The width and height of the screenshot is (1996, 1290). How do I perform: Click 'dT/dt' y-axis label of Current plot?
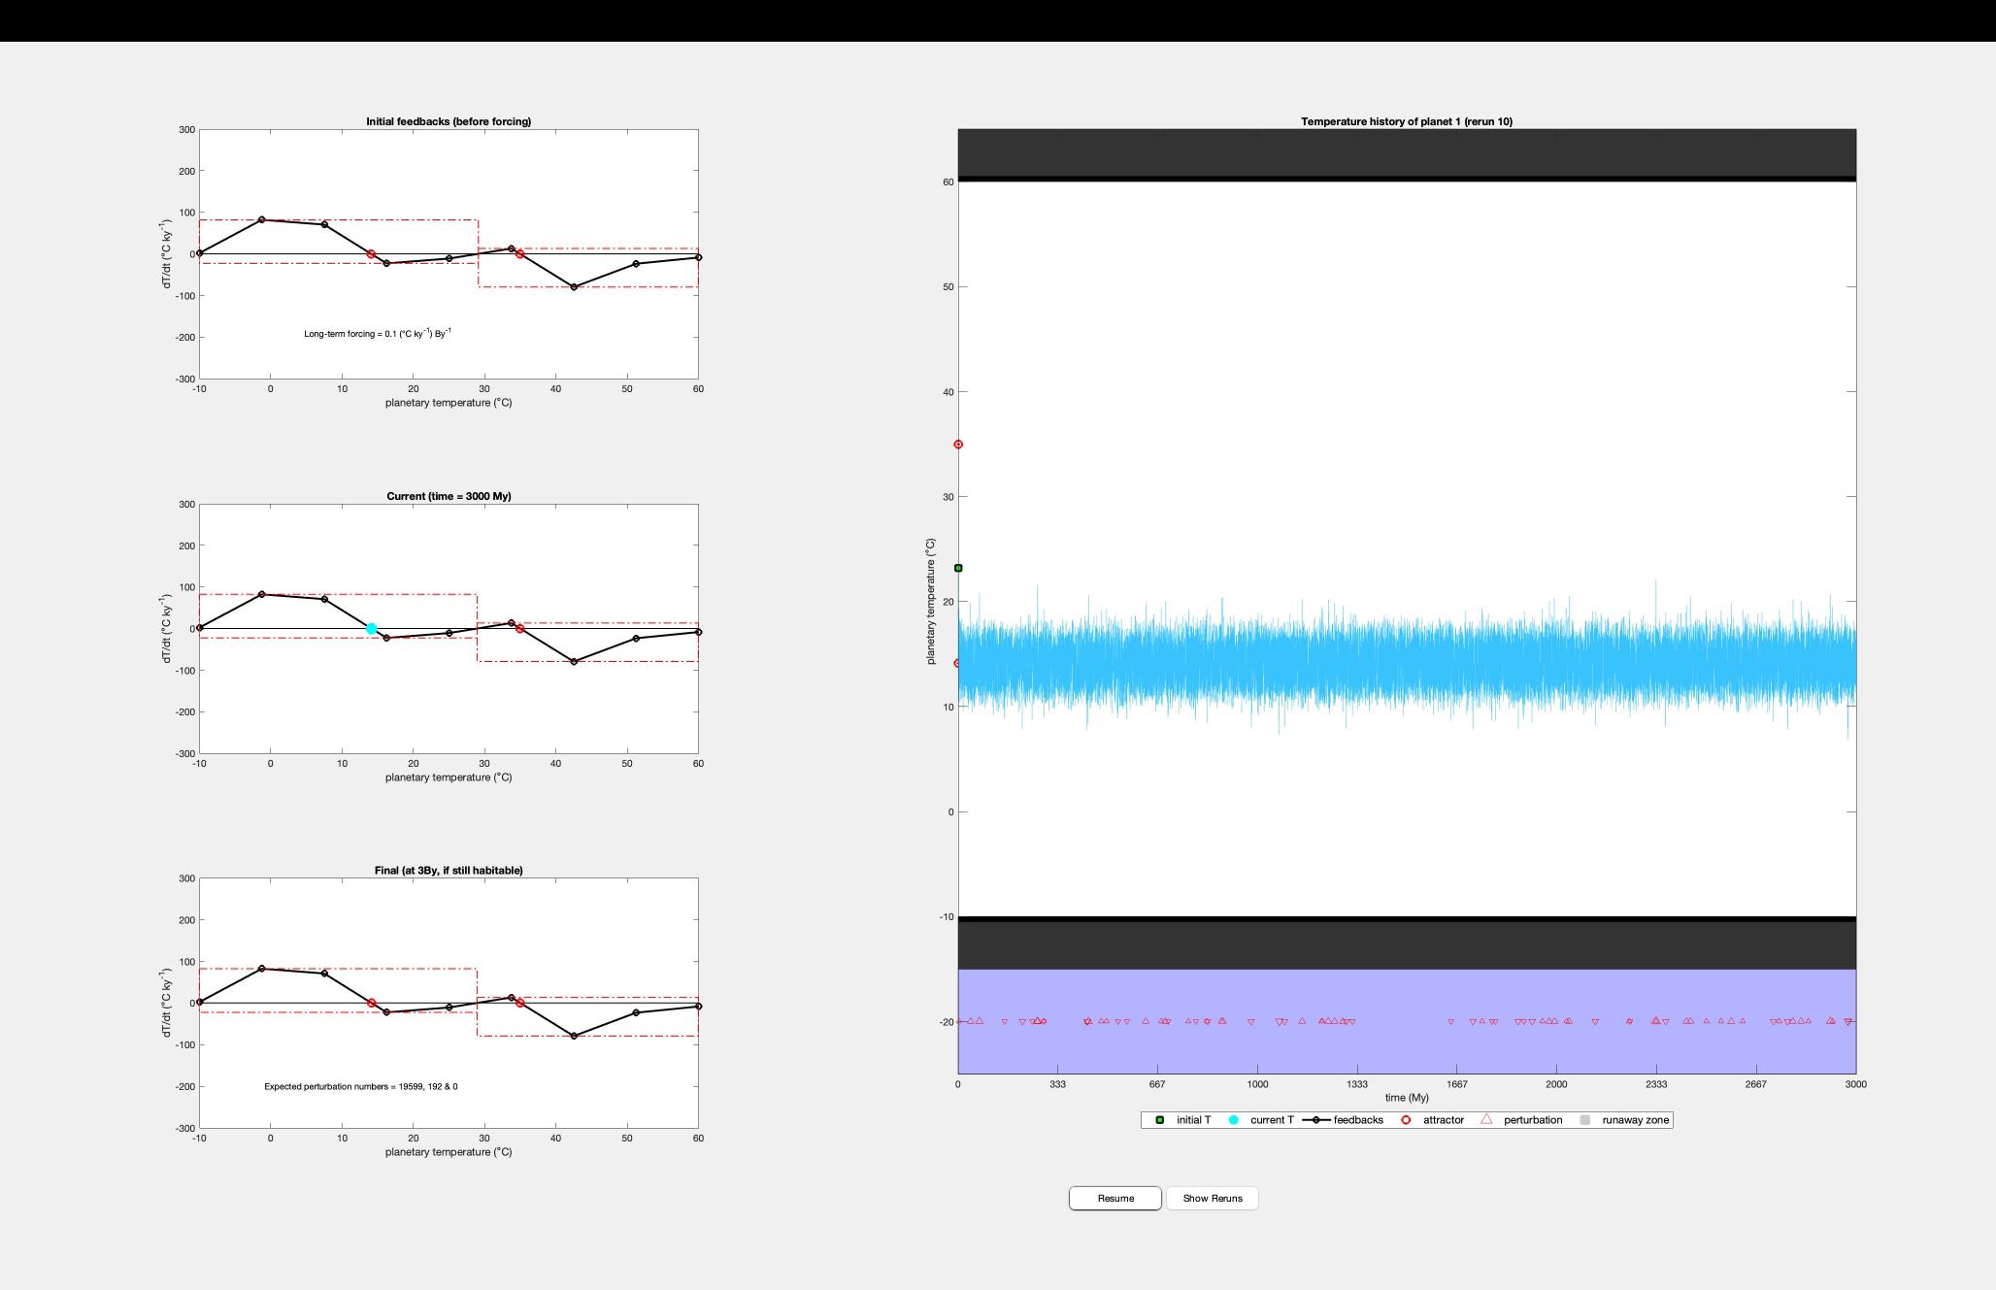pyautogui.click(x=166, y=629)
